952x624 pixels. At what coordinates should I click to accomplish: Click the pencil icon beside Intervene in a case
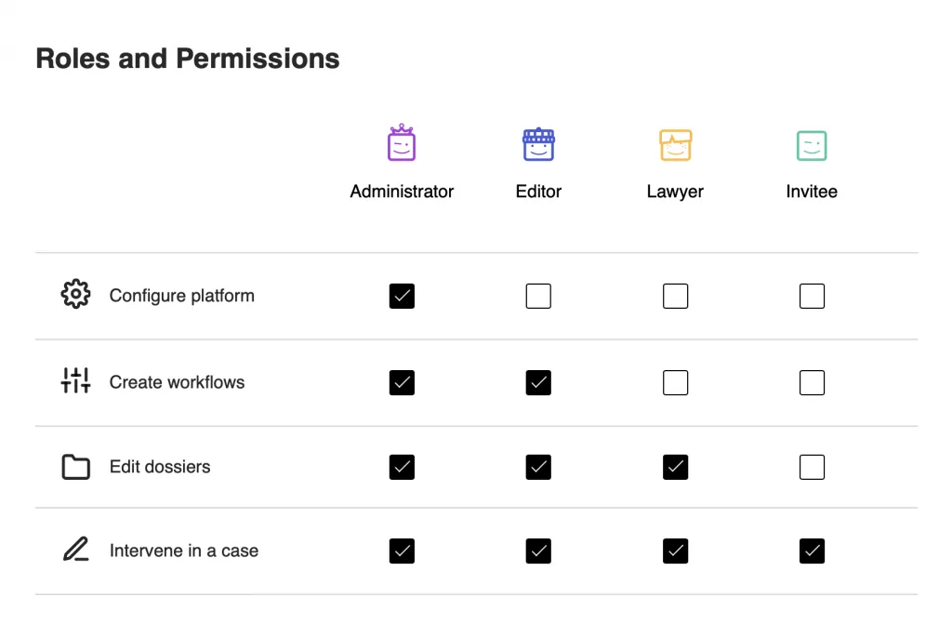pos(76,549)
